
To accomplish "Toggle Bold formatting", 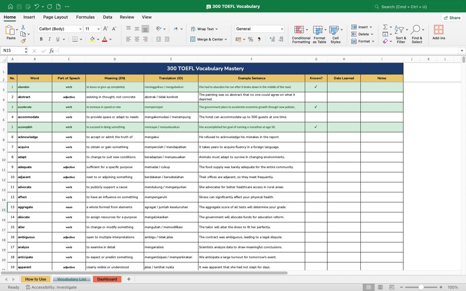I will [x=41, y=39].
